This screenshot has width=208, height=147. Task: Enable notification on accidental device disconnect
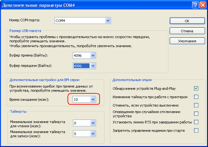click(x=196, y=113)
